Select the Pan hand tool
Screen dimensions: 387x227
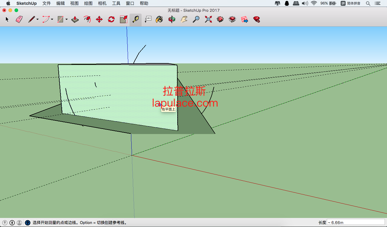(184, 20)
